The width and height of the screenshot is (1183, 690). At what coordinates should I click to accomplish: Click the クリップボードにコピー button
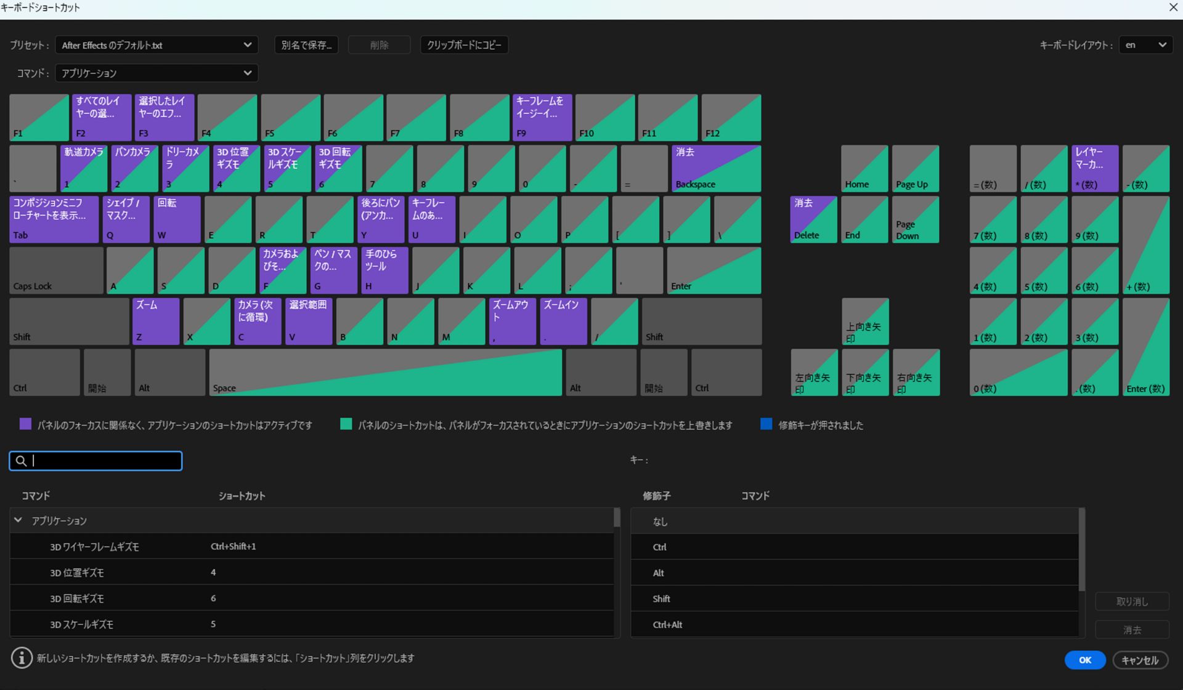[x=464, y=44]
